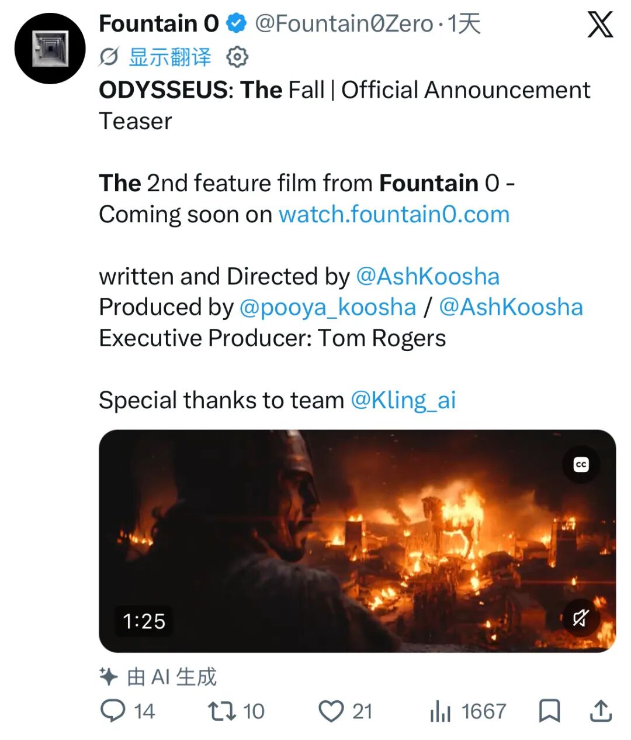Bookmark this tweet

click(x=549, y=711)
